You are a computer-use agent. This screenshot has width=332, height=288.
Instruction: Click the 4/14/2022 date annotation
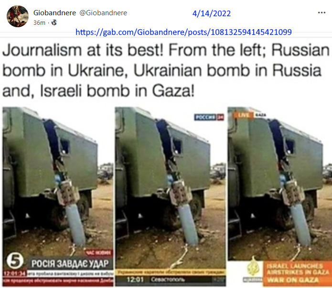click(212, 13)
